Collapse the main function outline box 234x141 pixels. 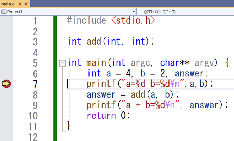point(63,63)
